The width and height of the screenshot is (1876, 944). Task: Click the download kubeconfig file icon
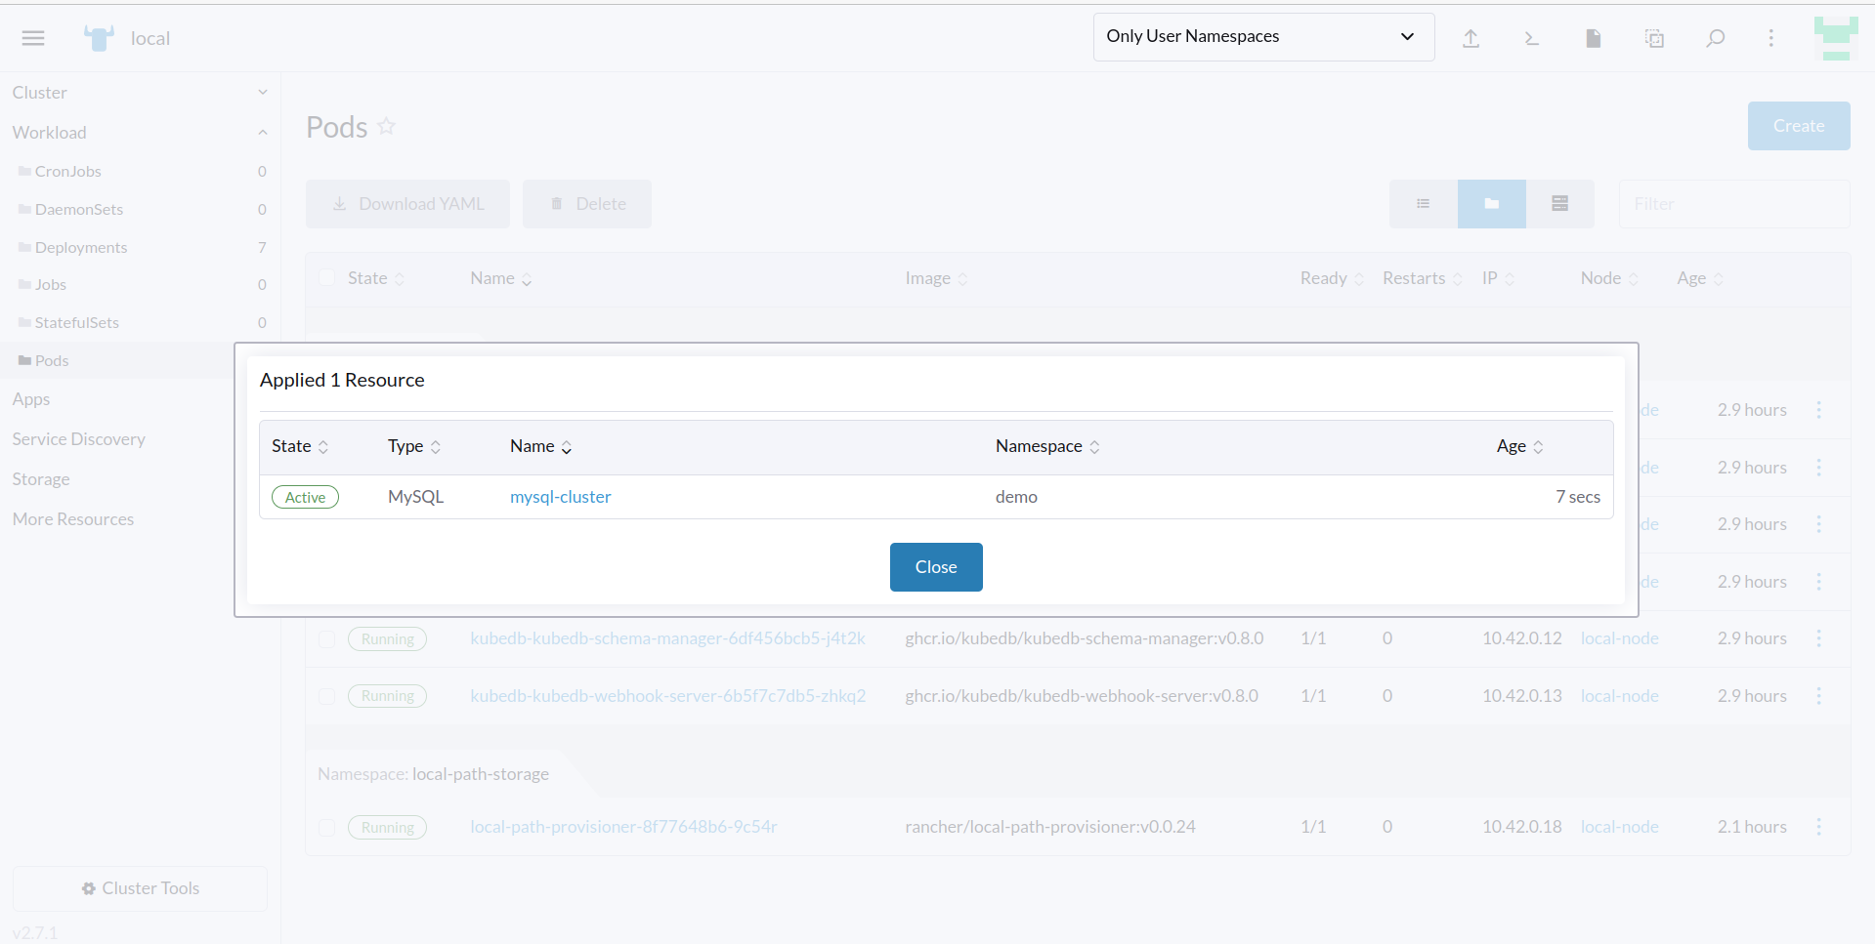coord(1593,38)
